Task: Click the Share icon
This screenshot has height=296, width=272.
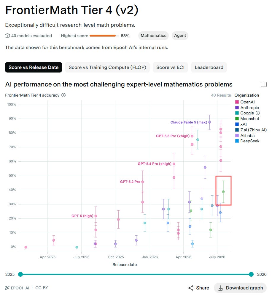Action: (191, 288)
